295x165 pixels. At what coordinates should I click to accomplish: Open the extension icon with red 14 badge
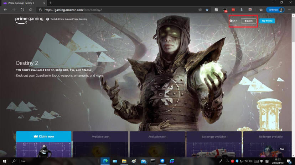click(x=225, y=10)
